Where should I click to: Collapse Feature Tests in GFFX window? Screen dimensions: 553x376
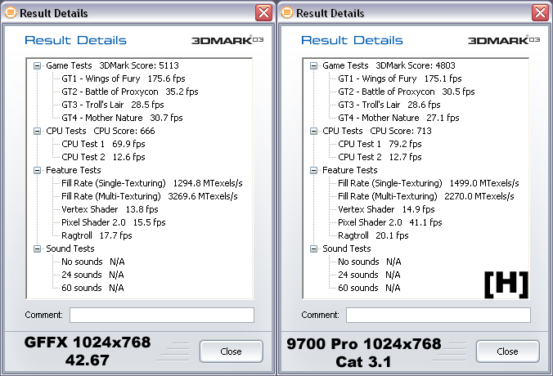(37, 171)
